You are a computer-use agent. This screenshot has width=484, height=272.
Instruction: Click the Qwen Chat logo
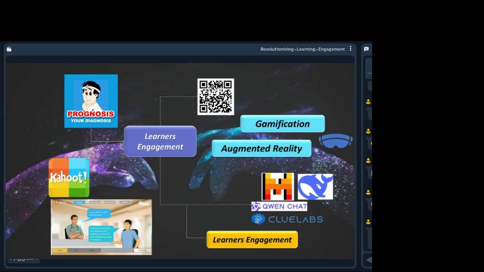279,206
